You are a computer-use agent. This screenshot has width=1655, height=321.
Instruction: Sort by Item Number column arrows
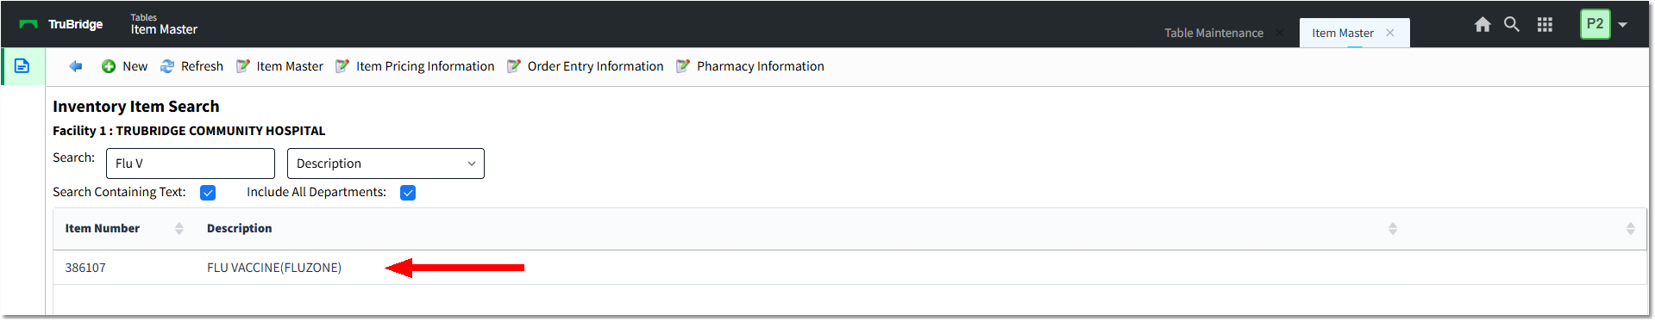(179, 228)
